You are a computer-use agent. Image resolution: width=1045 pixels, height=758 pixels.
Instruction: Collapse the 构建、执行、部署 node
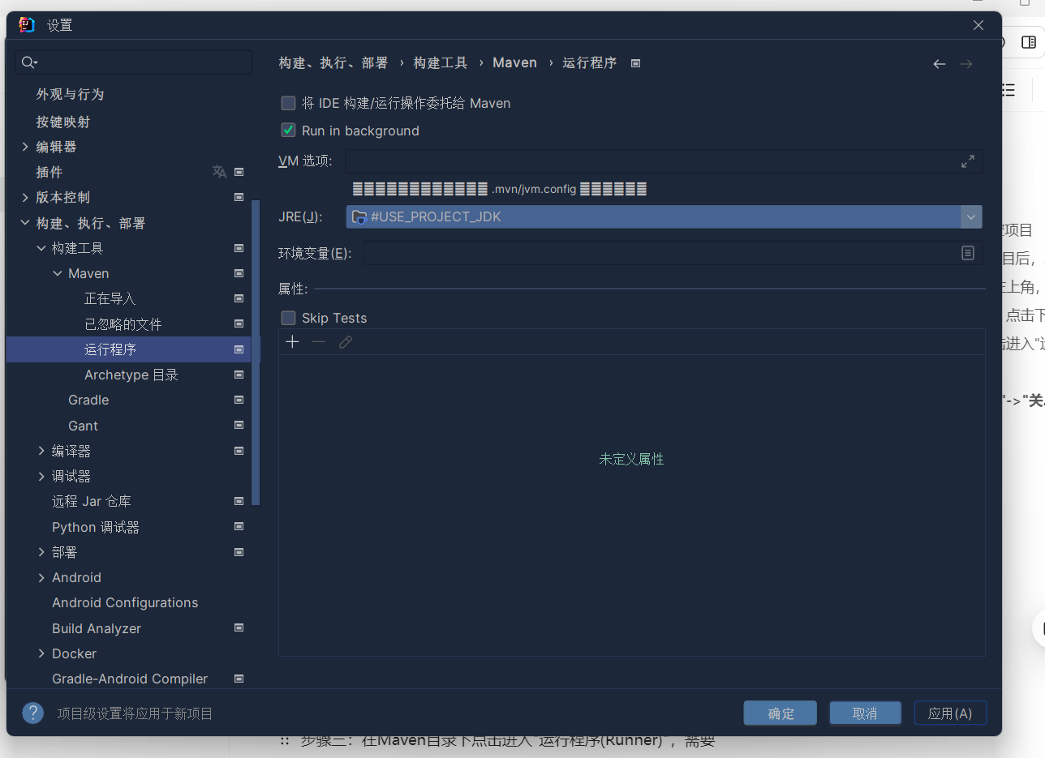(x=25, y=223)
